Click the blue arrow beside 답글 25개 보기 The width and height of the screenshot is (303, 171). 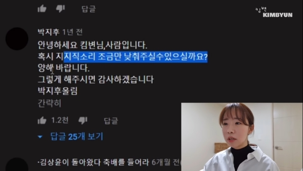tap(40, 137)
